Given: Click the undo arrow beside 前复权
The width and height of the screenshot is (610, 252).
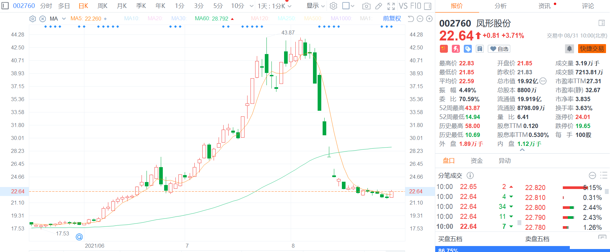Looking at the screenshot, I should click(x=411, y=19).
